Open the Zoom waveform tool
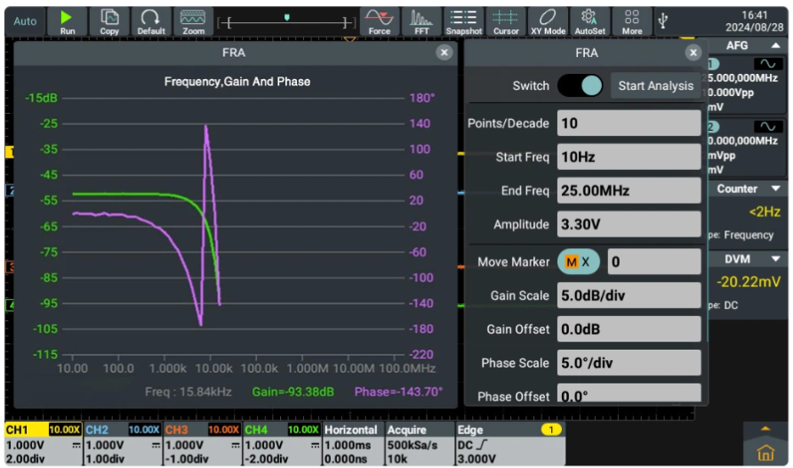Image resolution: width=793 pixels, height=468 pixels. (x=193, y=20)
